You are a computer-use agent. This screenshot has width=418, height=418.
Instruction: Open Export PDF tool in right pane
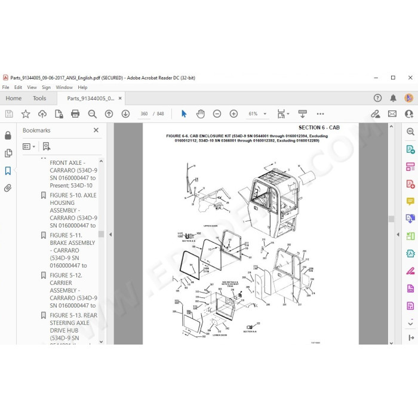(x=410, y=149)
